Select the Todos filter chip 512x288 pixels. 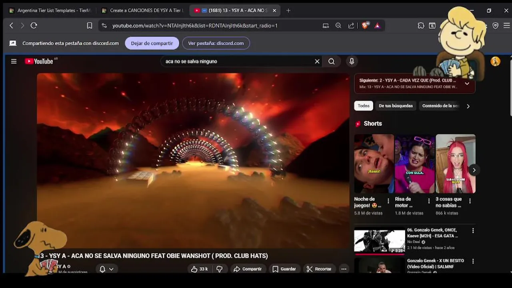tap(364, 106)
